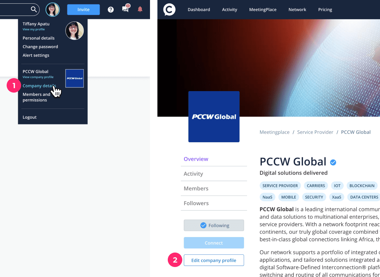Click the white C logo in the navbar
Viewport: 380px width, 277px height.
[x=170, y=10]
